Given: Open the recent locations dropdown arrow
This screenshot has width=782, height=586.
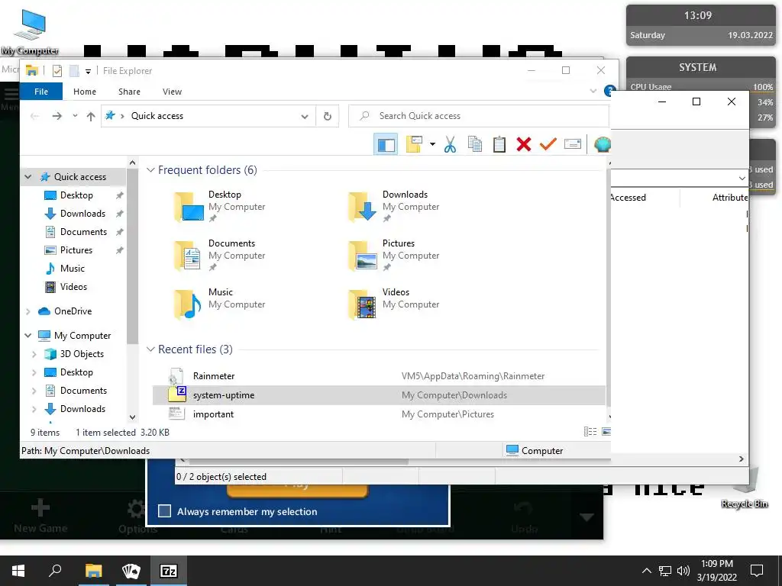Looking at the screenshot, I should click(x=75, y=116).
